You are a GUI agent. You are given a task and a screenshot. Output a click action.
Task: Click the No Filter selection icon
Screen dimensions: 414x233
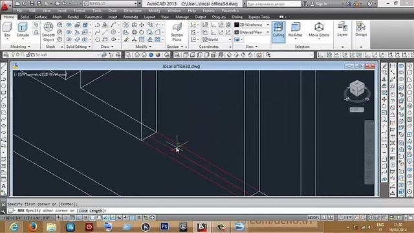click(295, 30)
